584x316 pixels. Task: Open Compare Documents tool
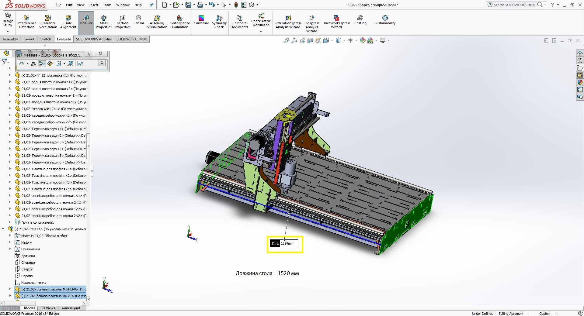(x=239, y=22)
